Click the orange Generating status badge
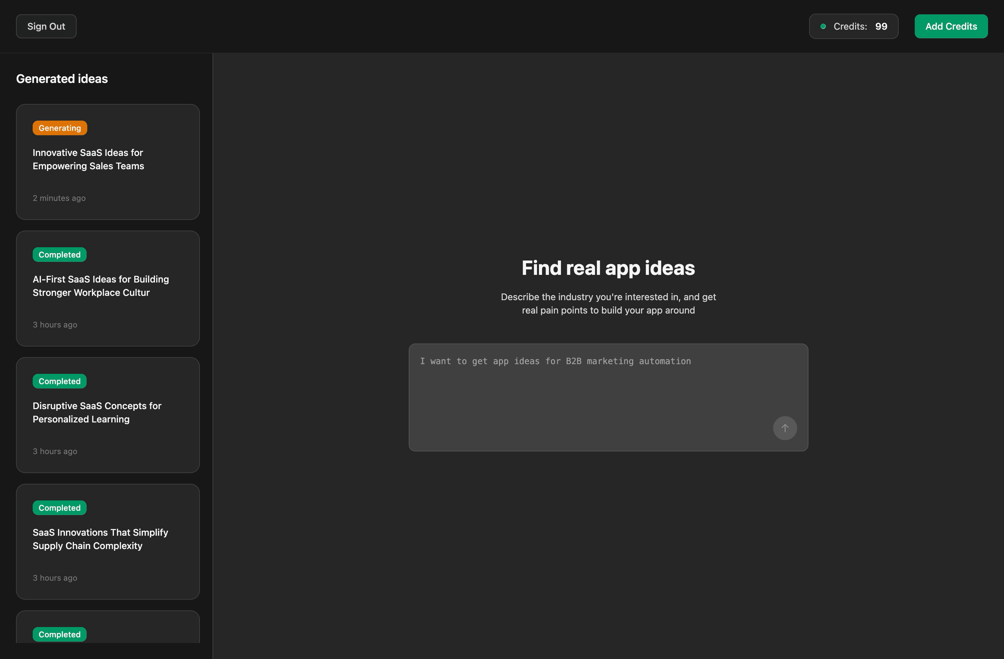 tap(60, 128)
